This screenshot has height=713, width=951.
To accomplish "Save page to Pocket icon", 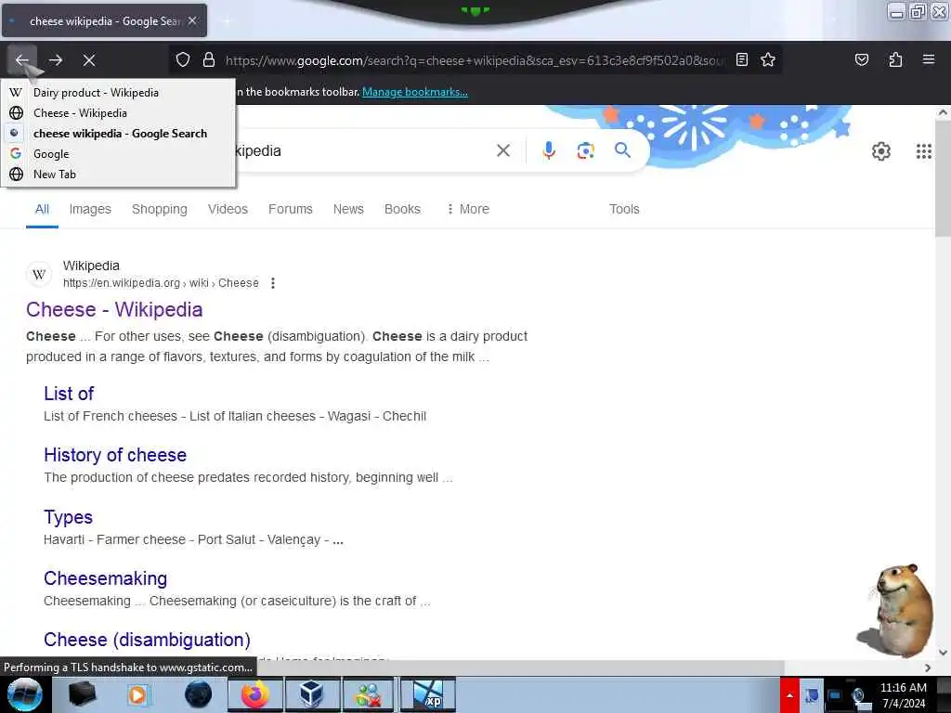I will 861,59.
